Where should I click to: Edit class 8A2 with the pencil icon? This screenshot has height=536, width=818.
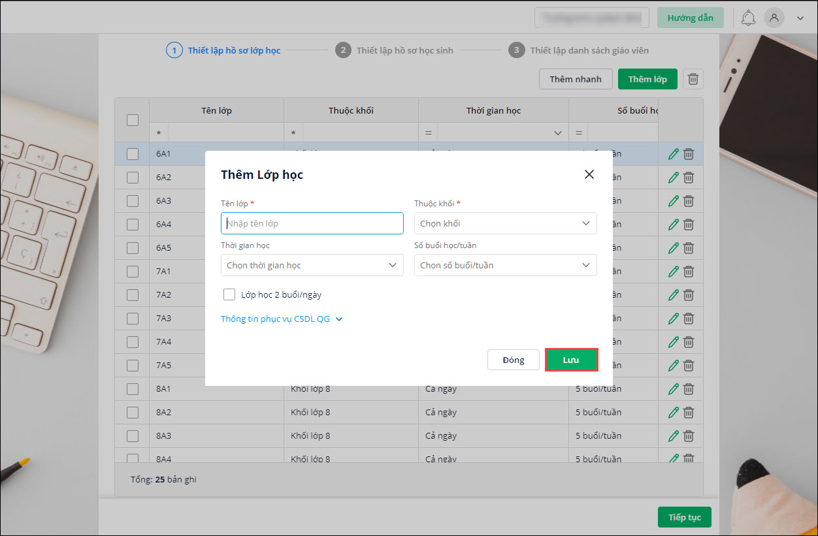(x=674, y=413)
